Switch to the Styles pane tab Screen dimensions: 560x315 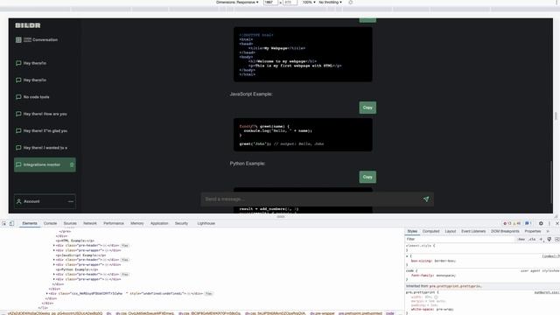(412, 231)
